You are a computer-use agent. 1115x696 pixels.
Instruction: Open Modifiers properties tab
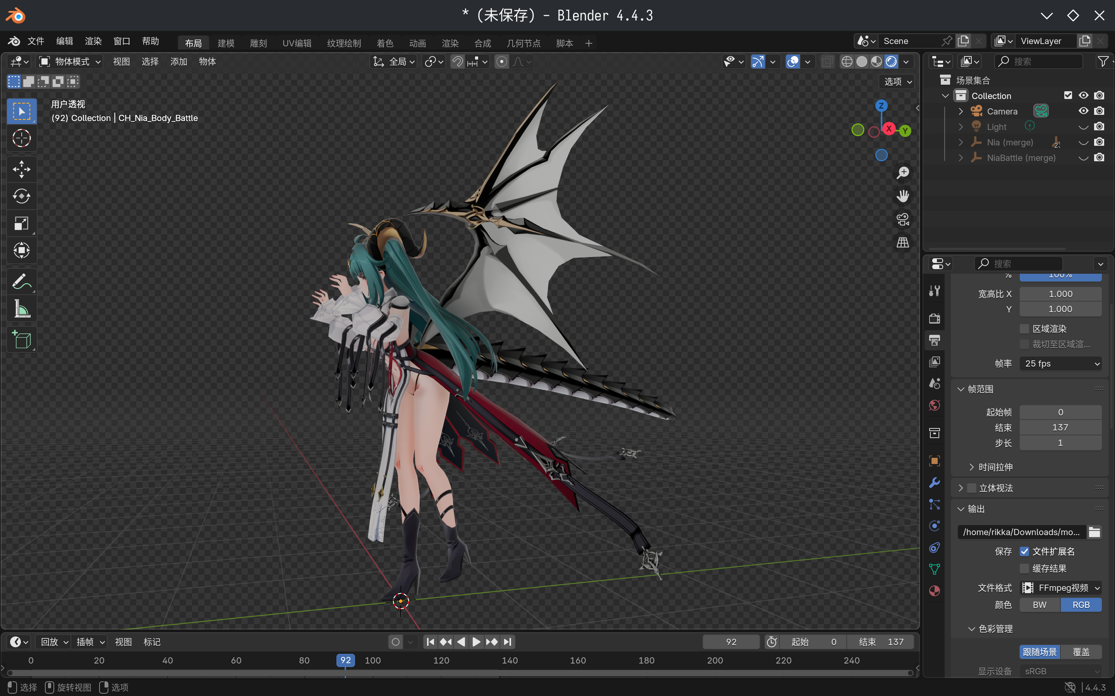pyautogui.click(x=934, y=483)
